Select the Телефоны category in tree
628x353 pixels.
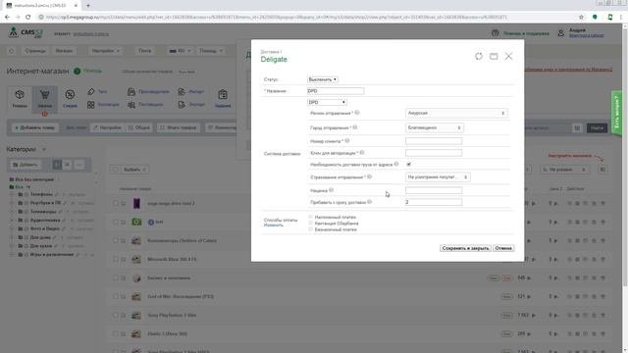coord(41,194)
